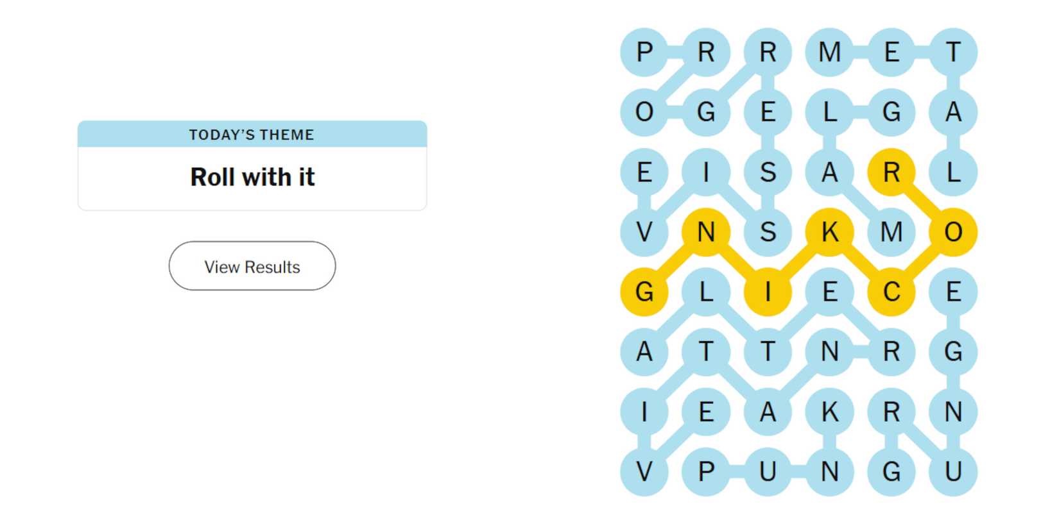
Task: Select the yellow letter I circle
Action: 767,292
